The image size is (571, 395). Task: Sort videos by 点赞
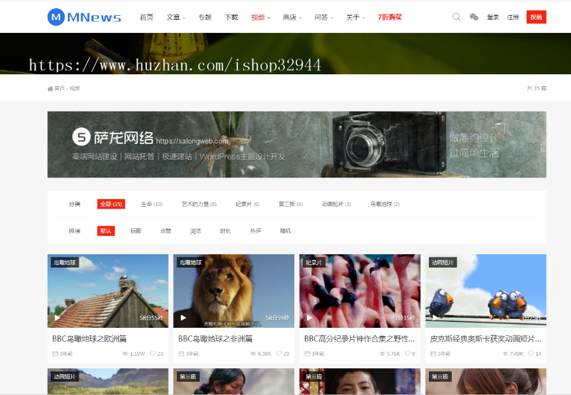pyautogui.click(x=165, y=230)
